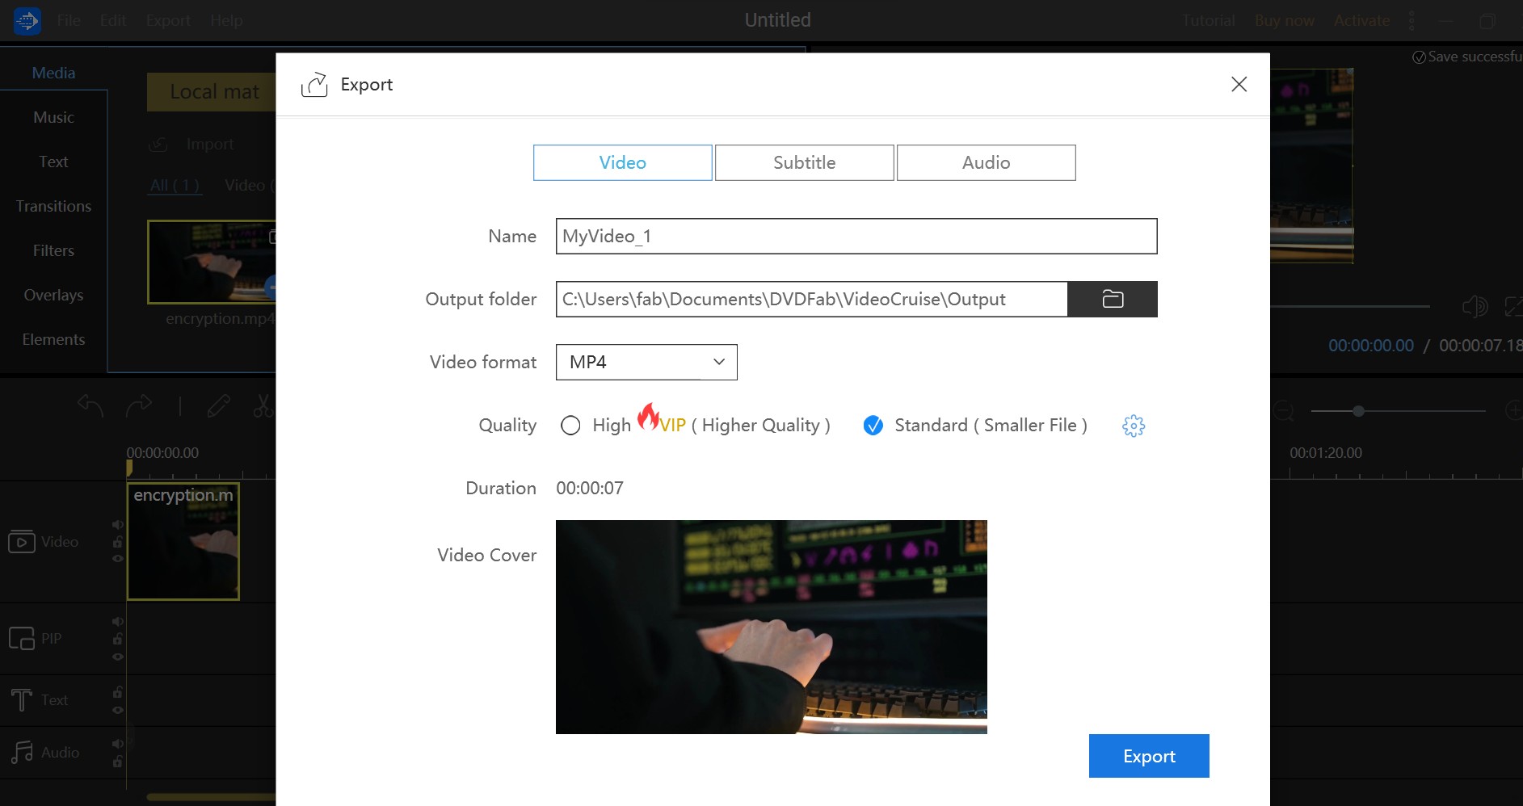Screen dimensions: 1523x806
Task: Toggle lock on the Text track
Action: tap(118, 692)
